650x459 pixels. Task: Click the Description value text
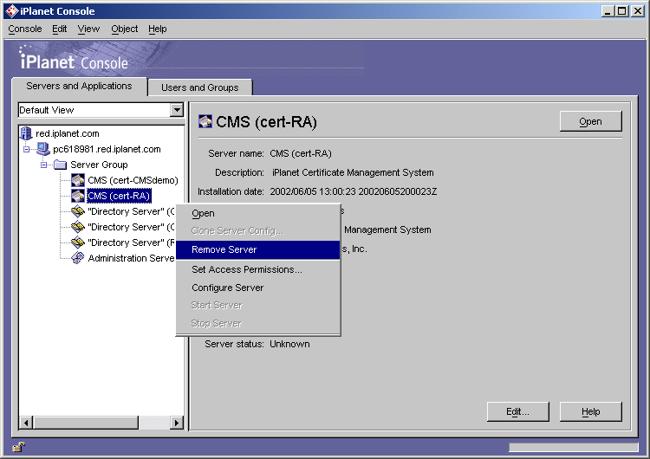pyautogui.click(x=353, y=172)
